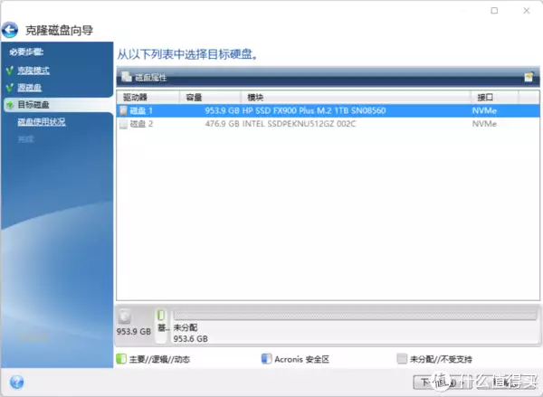Click the 476.9 GB capacity cell

[x=222, y=124]
